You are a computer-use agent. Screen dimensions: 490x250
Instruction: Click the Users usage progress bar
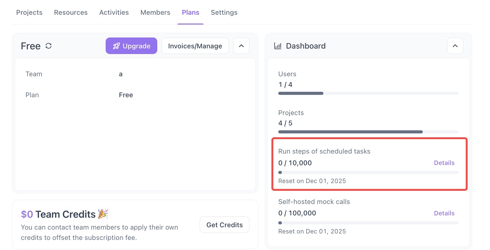pyautogui.click(x=368, y=93)
